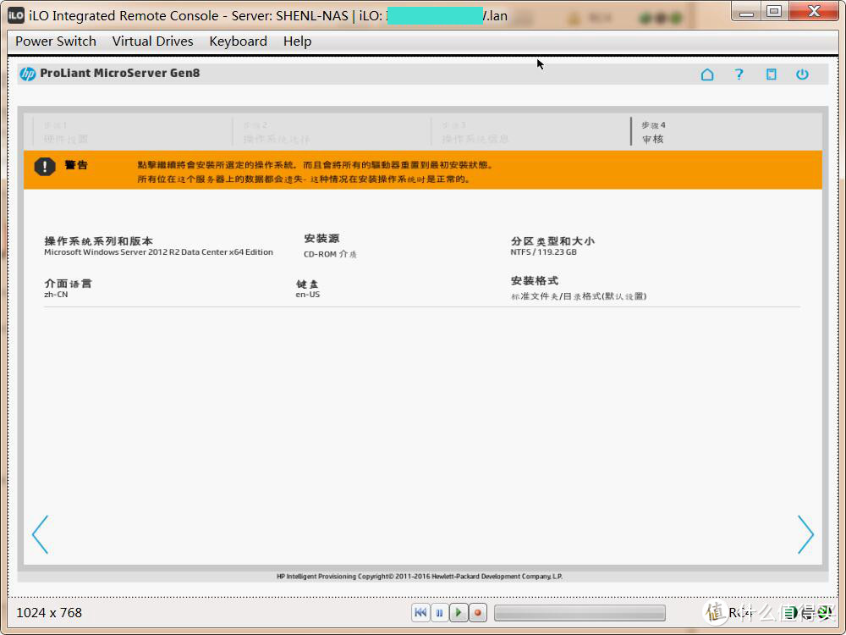Start recording the remote console session
This screenshot has width=846, height=635.
click(x=477, y=612)
